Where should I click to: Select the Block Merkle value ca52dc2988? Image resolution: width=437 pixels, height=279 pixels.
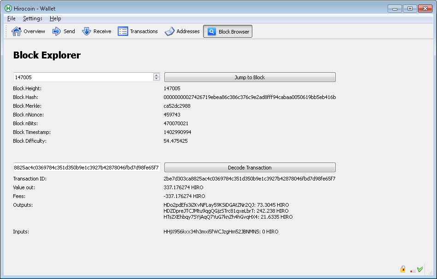(177, 106)
